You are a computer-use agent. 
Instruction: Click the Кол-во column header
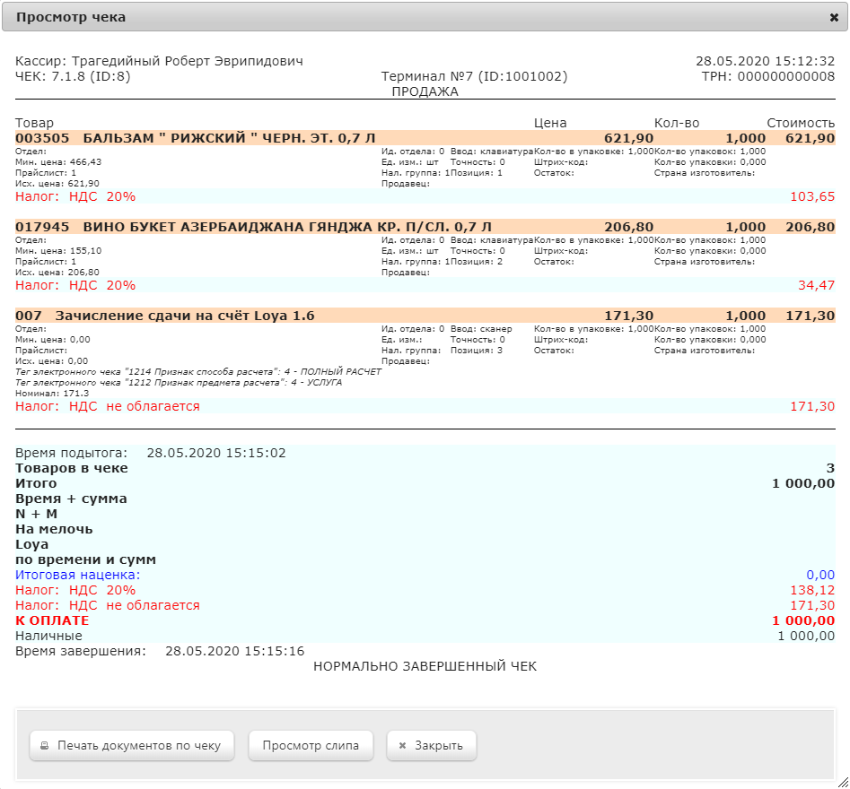[x=677, y=123]
